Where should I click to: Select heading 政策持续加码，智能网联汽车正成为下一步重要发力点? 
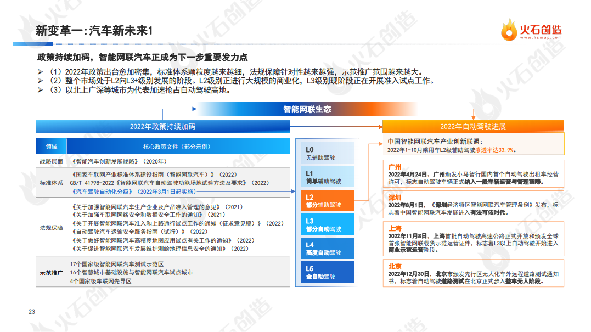coord(143,57)
